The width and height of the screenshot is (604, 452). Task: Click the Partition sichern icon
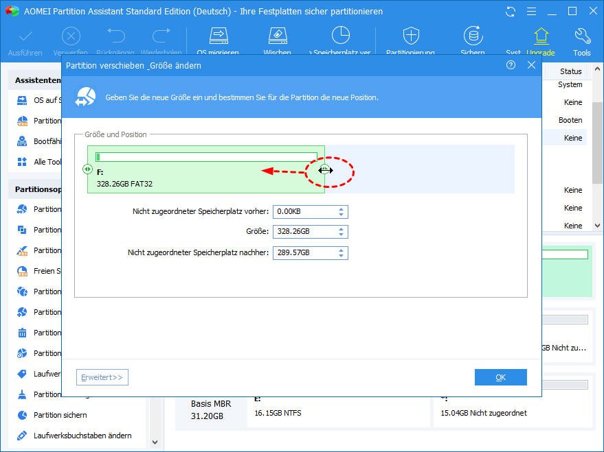(x=23, y=415)
